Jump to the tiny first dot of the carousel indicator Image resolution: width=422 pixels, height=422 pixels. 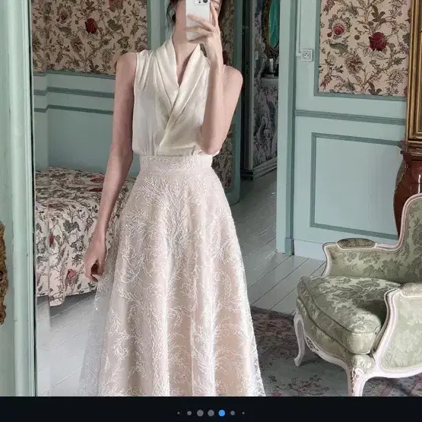coord(179,413)
